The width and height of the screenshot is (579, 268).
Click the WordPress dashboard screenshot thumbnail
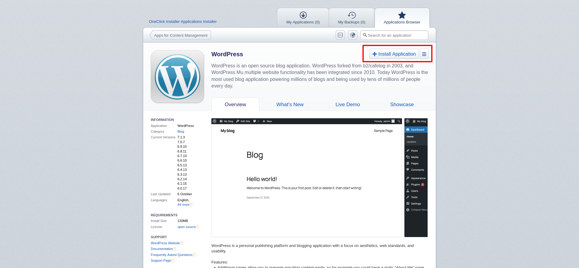point(416,177)
